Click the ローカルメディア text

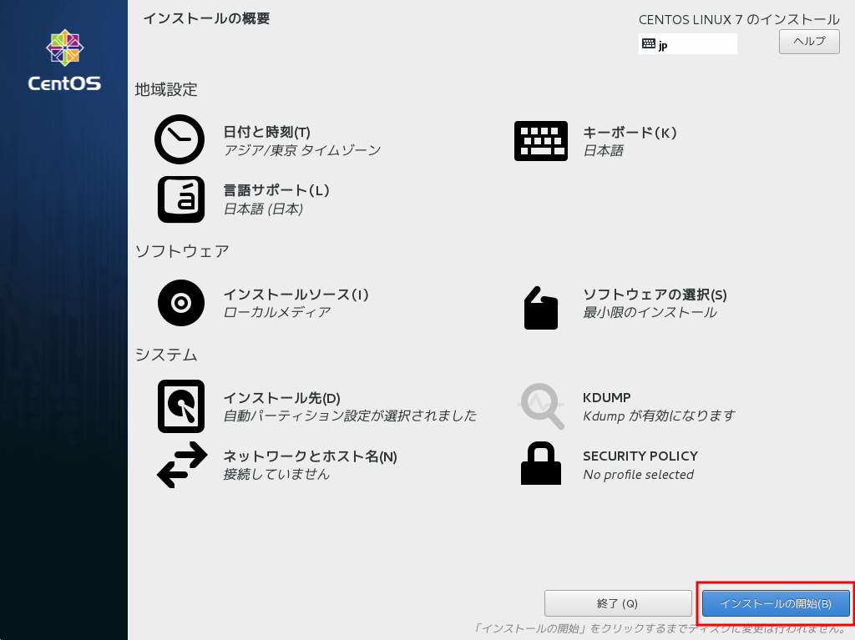point(277,312)
